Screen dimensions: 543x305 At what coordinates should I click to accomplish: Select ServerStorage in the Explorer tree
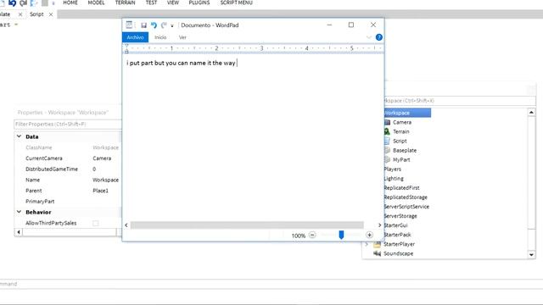pos(400,216)
